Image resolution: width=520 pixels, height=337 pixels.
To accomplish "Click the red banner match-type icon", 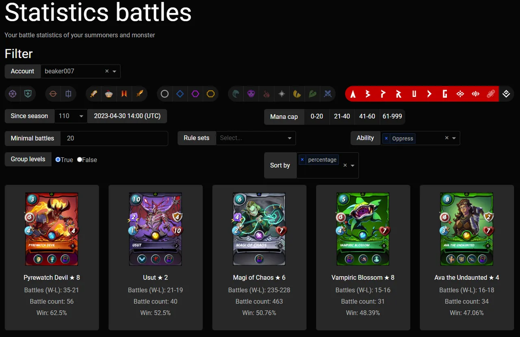I will tap(124, 94).
